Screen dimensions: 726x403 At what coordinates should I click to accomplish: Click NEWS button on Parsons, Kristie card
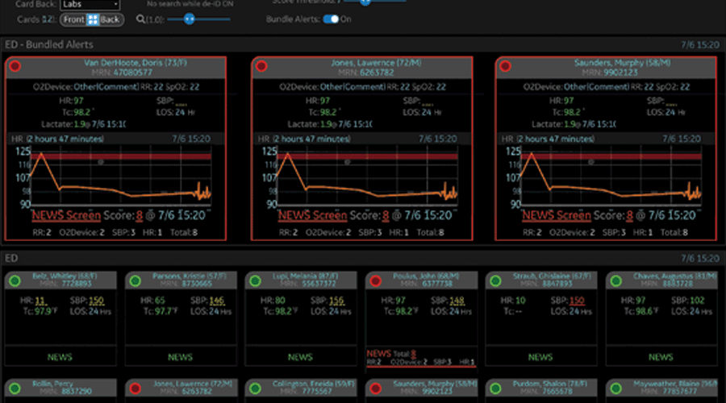[x=180, y=357]
